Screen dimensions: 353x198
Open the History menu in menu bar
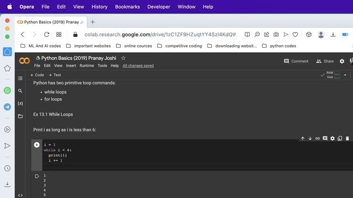[99, 7]
